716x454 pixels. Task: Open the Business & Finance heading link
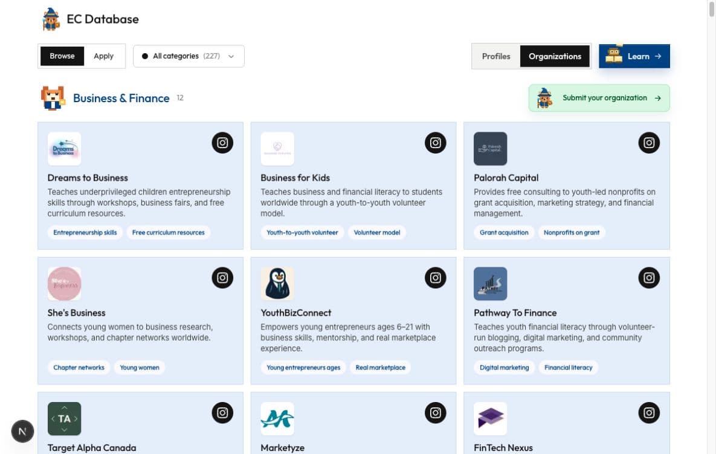121,98
